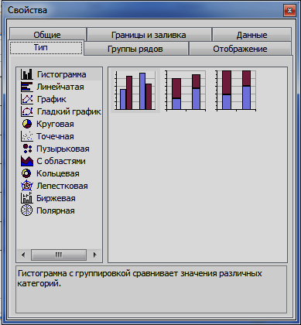Select the Точечная scatter chart icon
Screen dimensions: 301x325
tap(27, 136)
